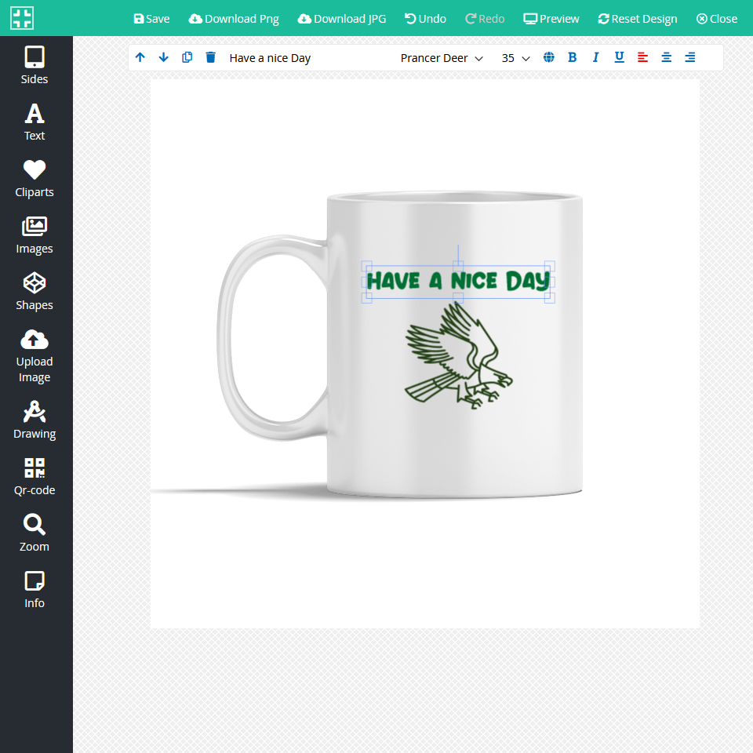The width and height of the screenshot is (753, 753).
Task: Move layer down with the down arrow icon
Action: point(164,57)
